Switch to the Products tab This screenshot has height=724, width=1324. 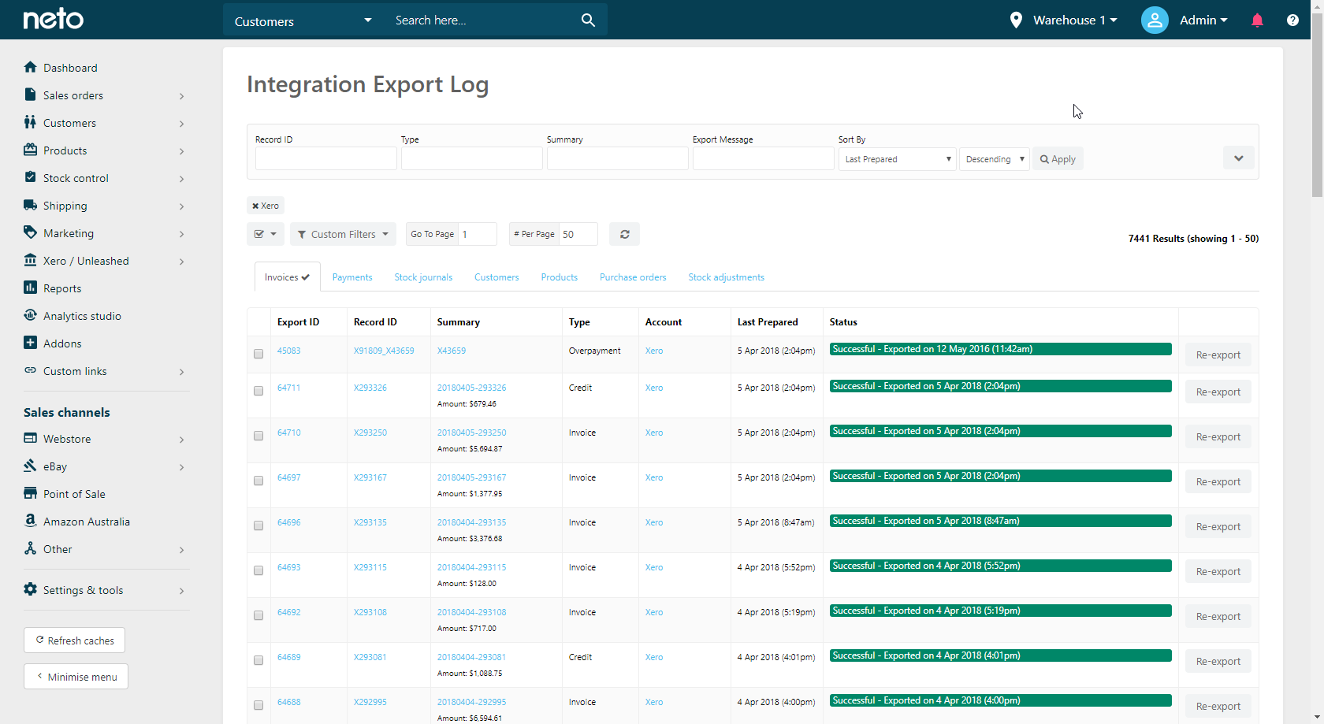click(560, 277)
